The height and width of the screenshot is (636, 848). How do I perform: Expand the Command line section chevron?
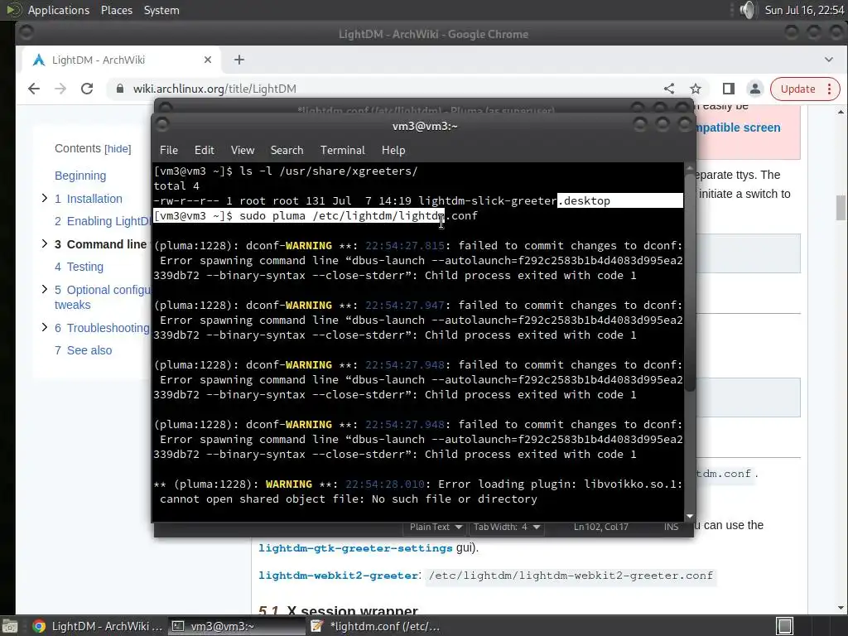(x=45, y=244)
